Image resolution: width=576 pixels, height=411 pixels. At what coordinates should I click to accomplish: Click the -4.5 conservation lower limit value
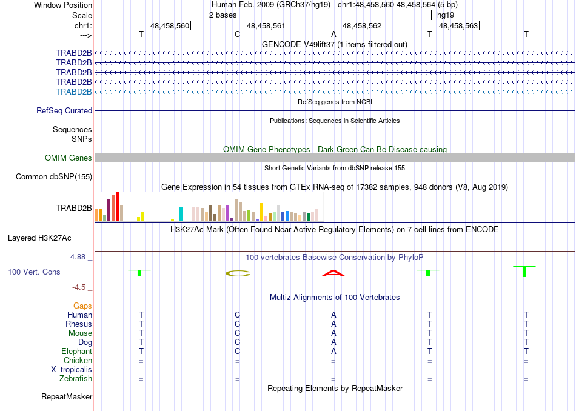pos(79,287)
